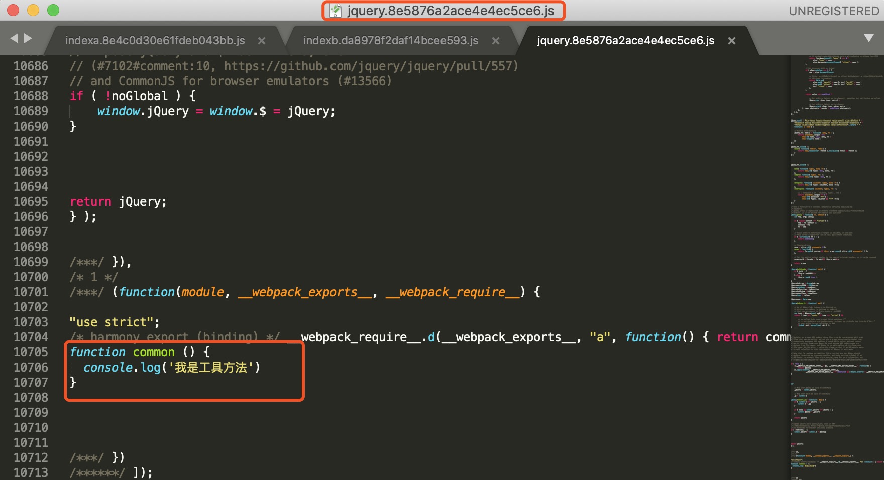Click the 'harmony export (binding)' comment
The width and height of the screenshot is (884, 480).
click(173, 337)
